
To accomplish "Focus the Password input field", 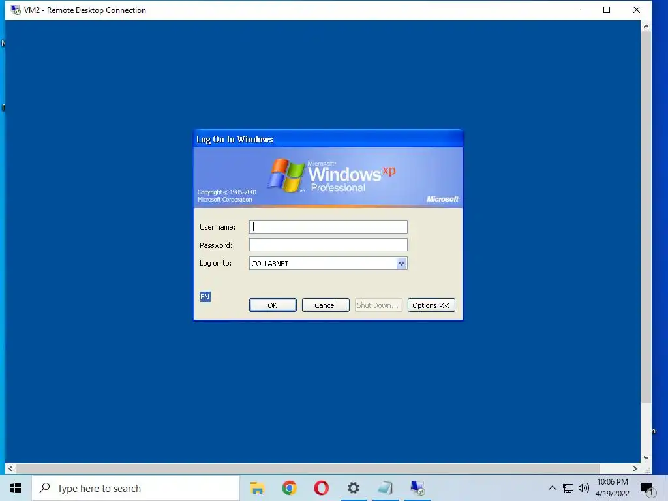I will tap(328, 245).
